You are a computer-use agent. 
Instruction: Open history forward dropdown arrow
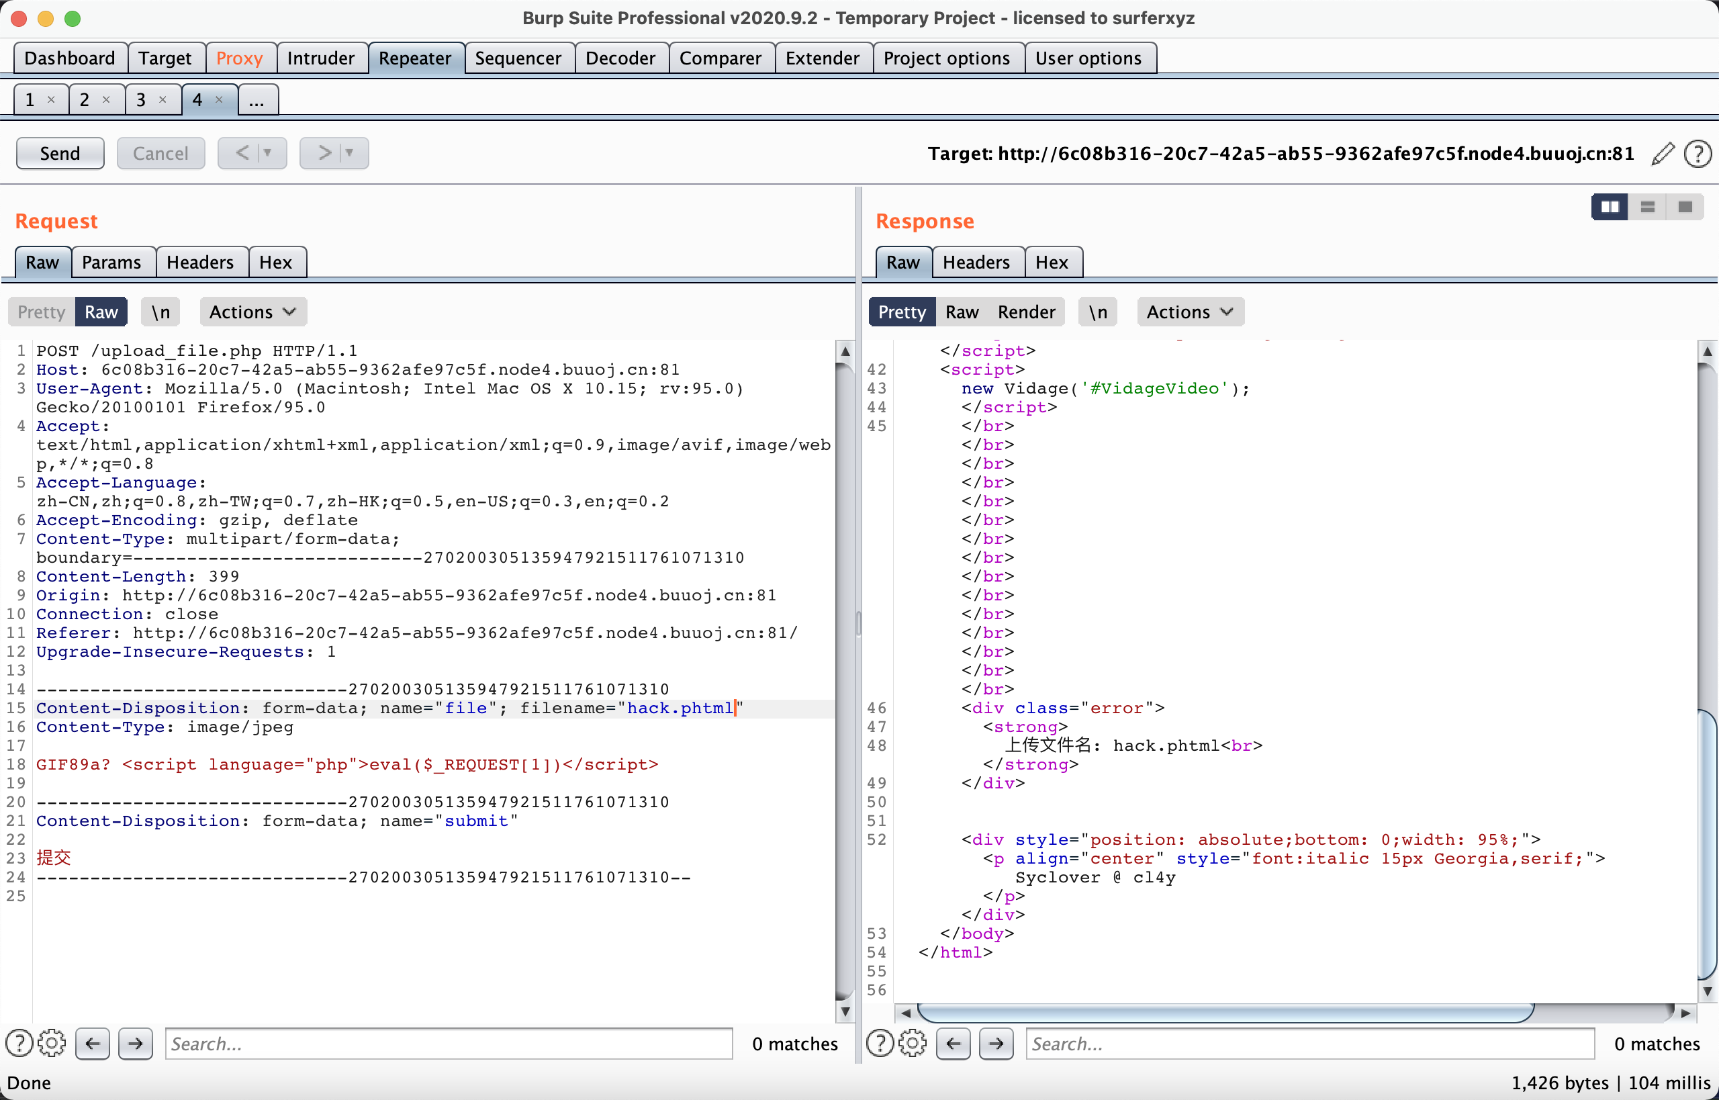point(350,153)
